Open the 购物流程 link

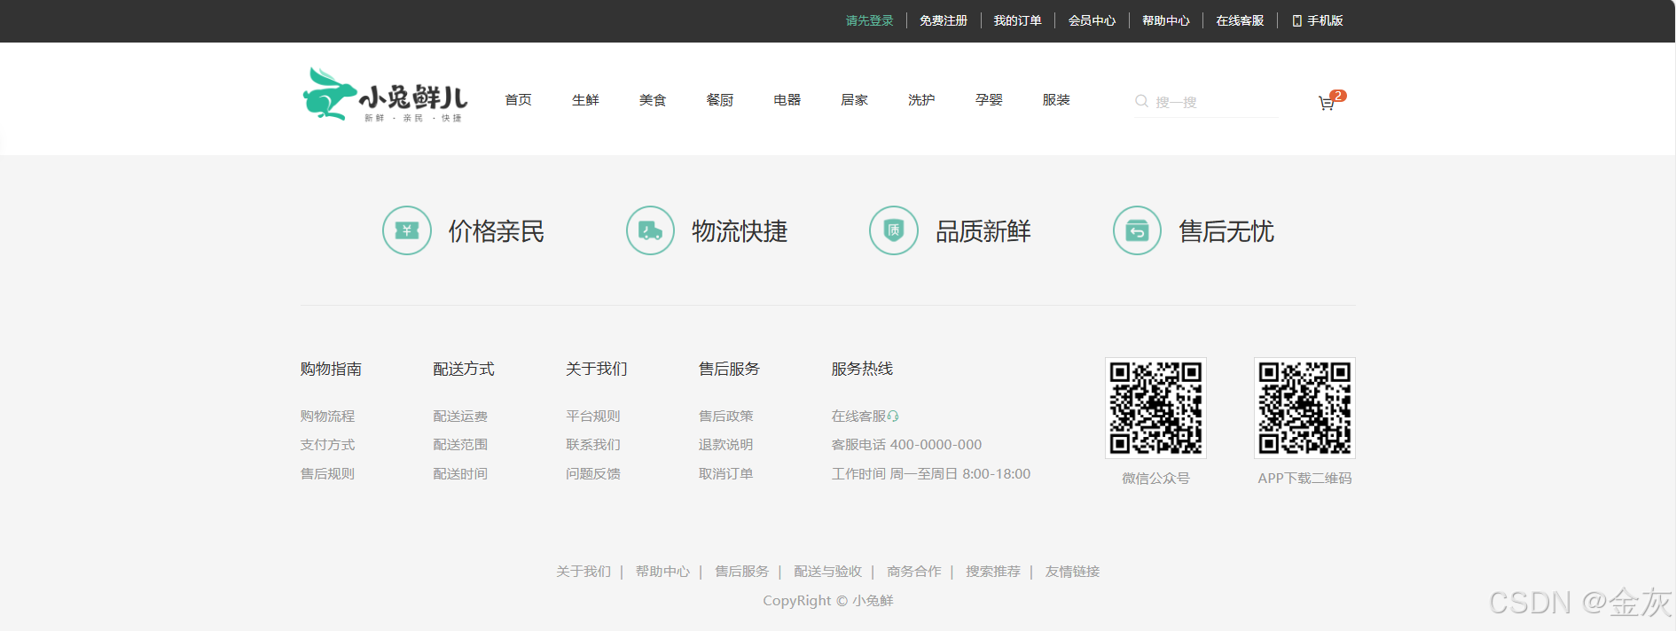(327, 416)
